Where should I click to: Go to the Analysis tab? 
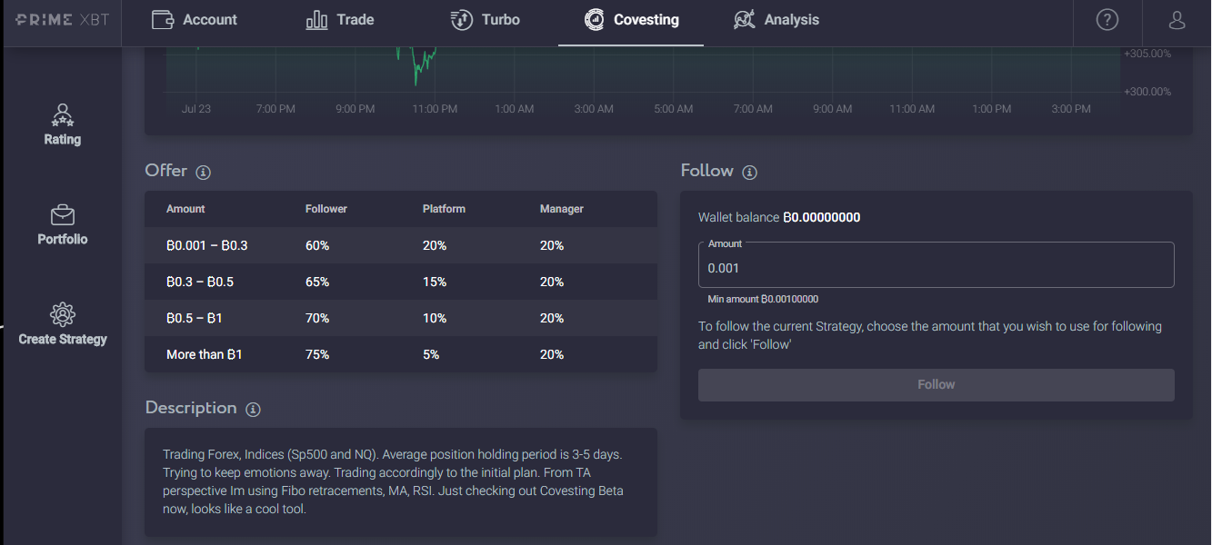776,19
